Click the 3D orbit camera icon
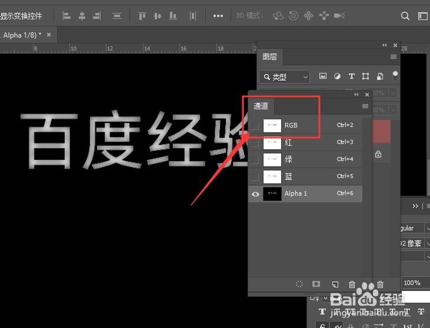This screenshot has height=328, width=430. click(x=278, y=16)
